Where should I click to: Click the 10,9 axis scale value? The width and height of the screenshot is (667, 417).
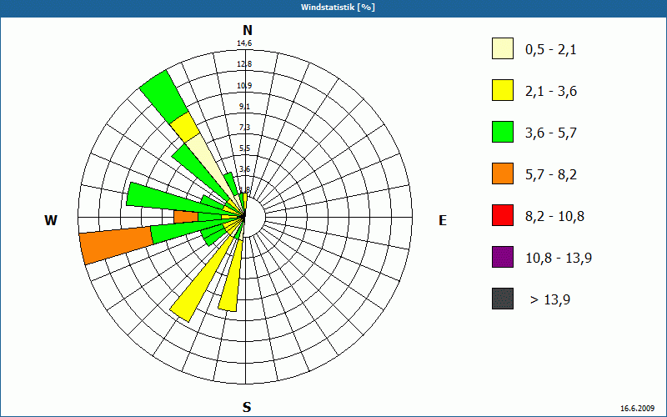click(244, 86)
